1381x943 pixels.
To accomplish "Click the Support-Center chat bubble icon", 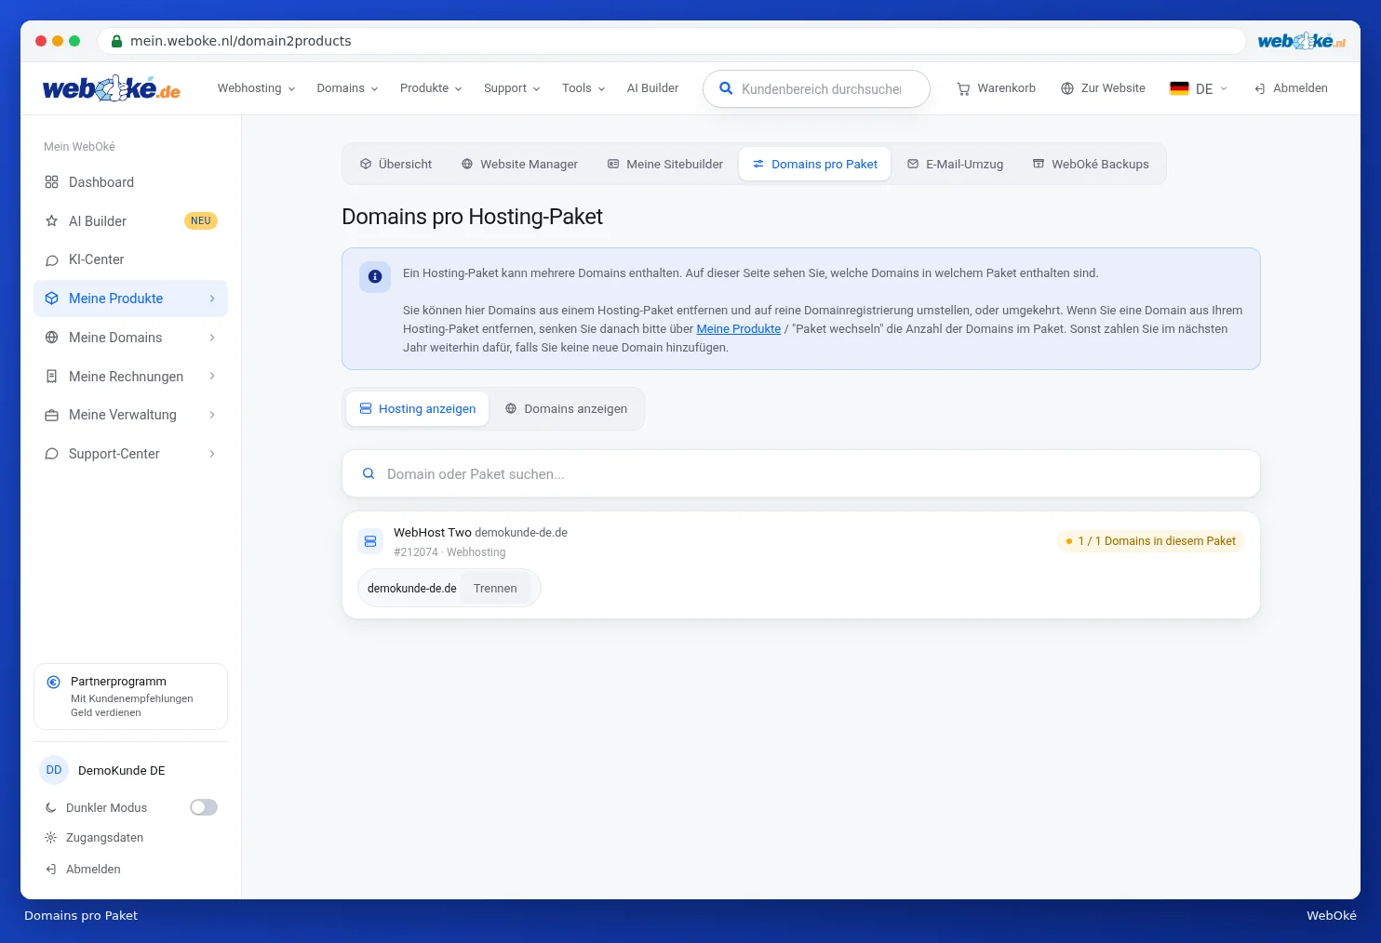I will click(52, 454).
